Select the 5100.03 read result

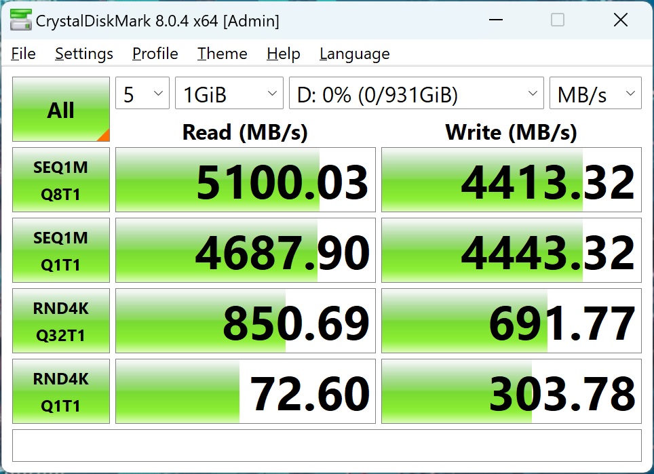(x=246, y=180)
